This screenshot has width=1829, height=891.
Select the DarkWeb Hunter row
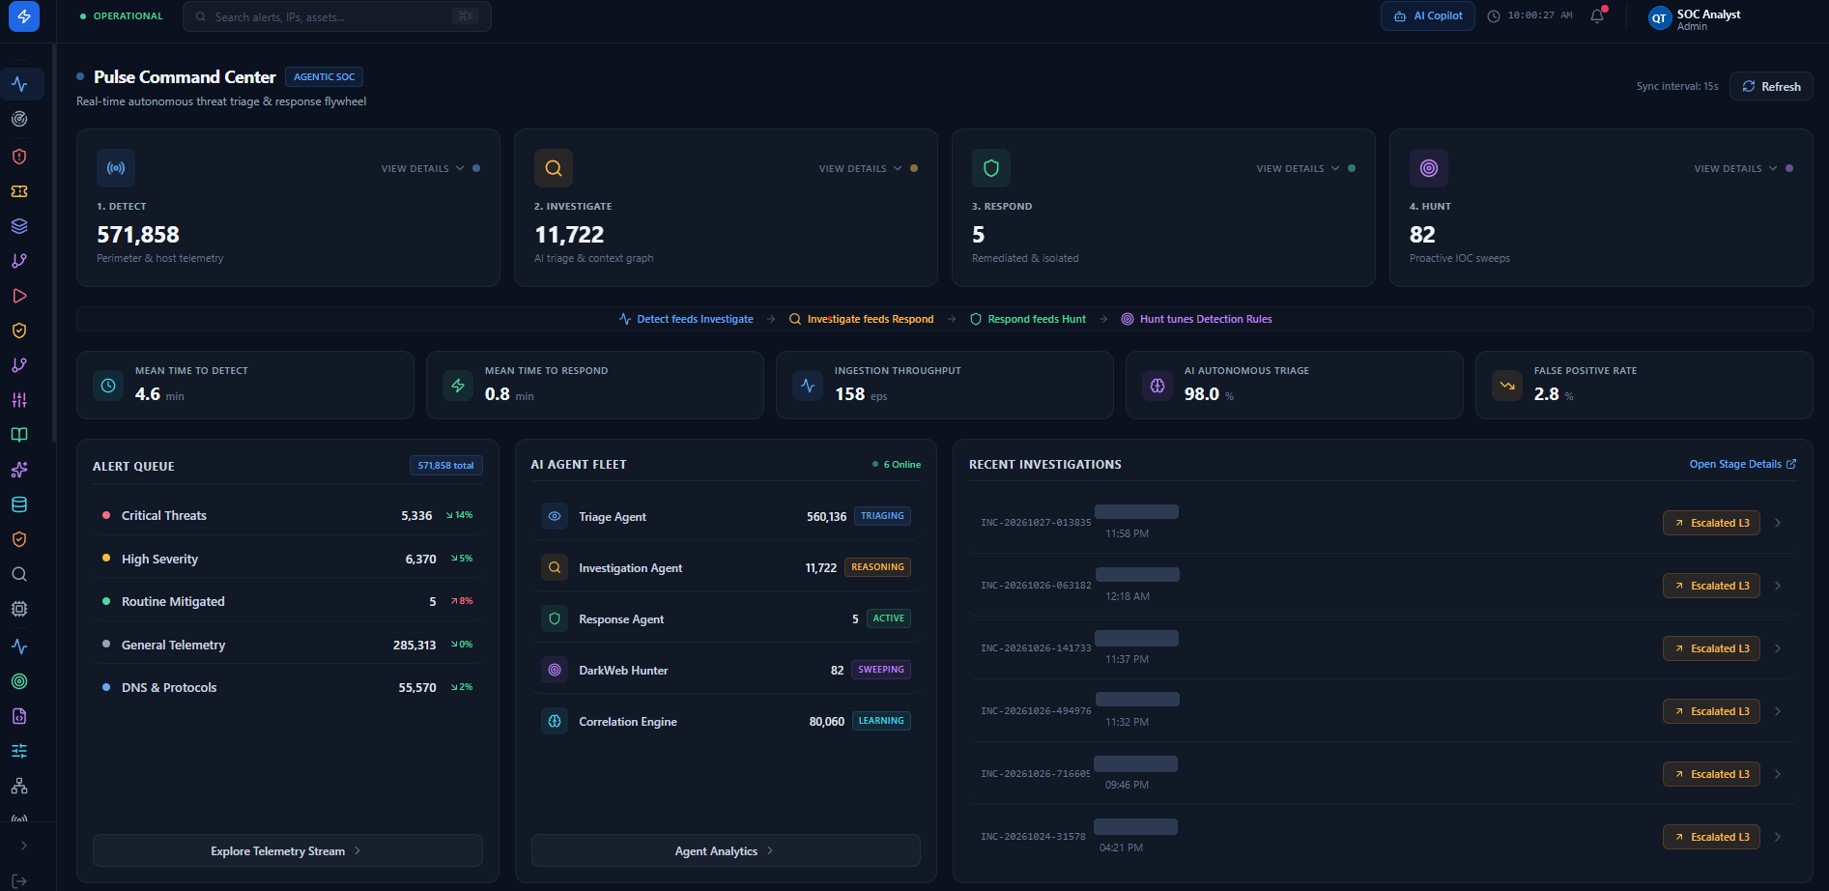(726, 670)
